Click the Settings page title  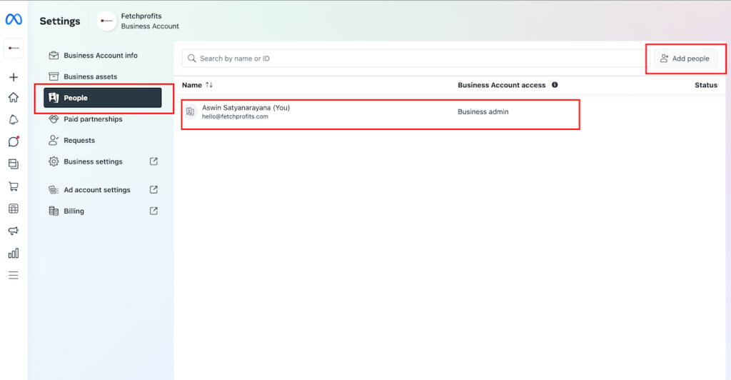click(x=60, y=21)
